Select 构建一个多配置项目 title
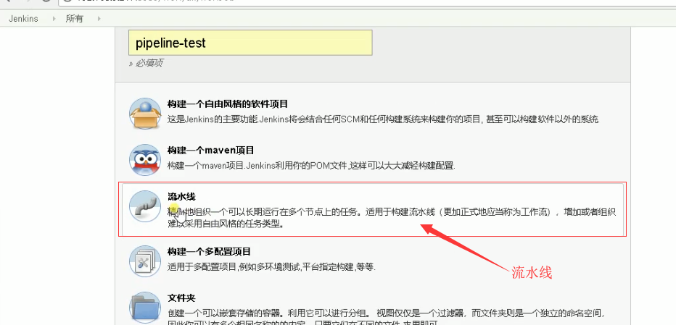The height and width of the screenshot is (325, 676). 209,251
